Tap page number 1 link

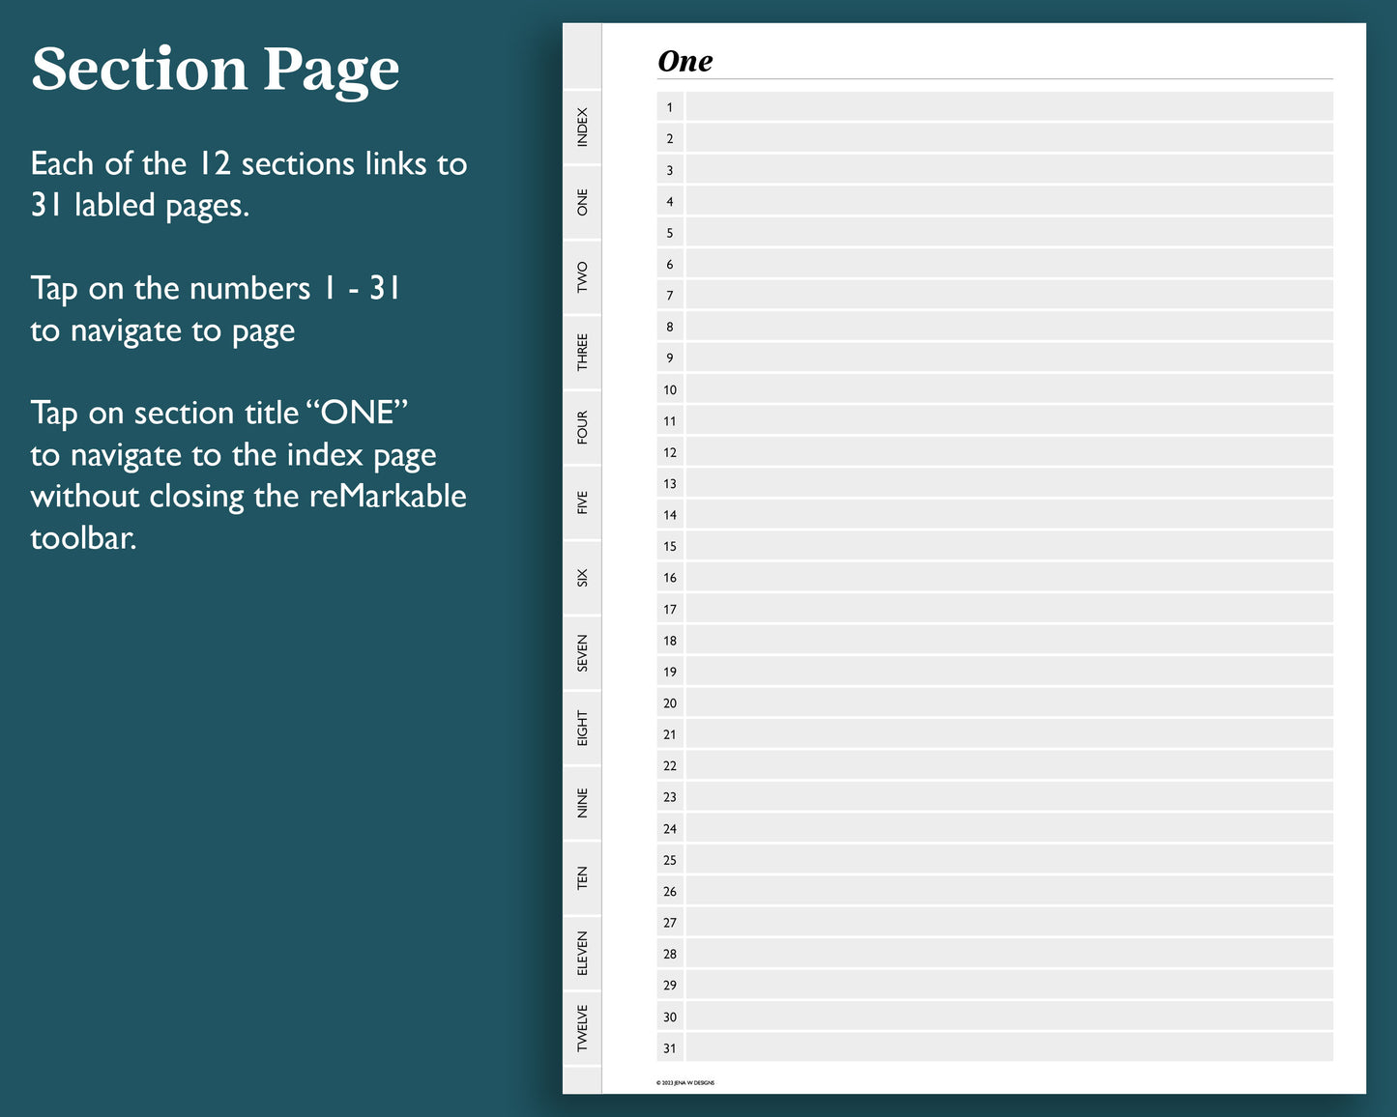670,107
